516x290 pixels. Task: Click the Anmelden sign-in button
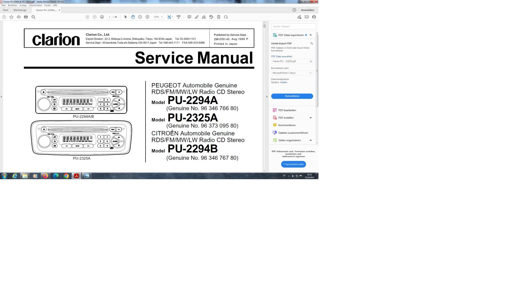pyautogui.click(x=307, y=10)
